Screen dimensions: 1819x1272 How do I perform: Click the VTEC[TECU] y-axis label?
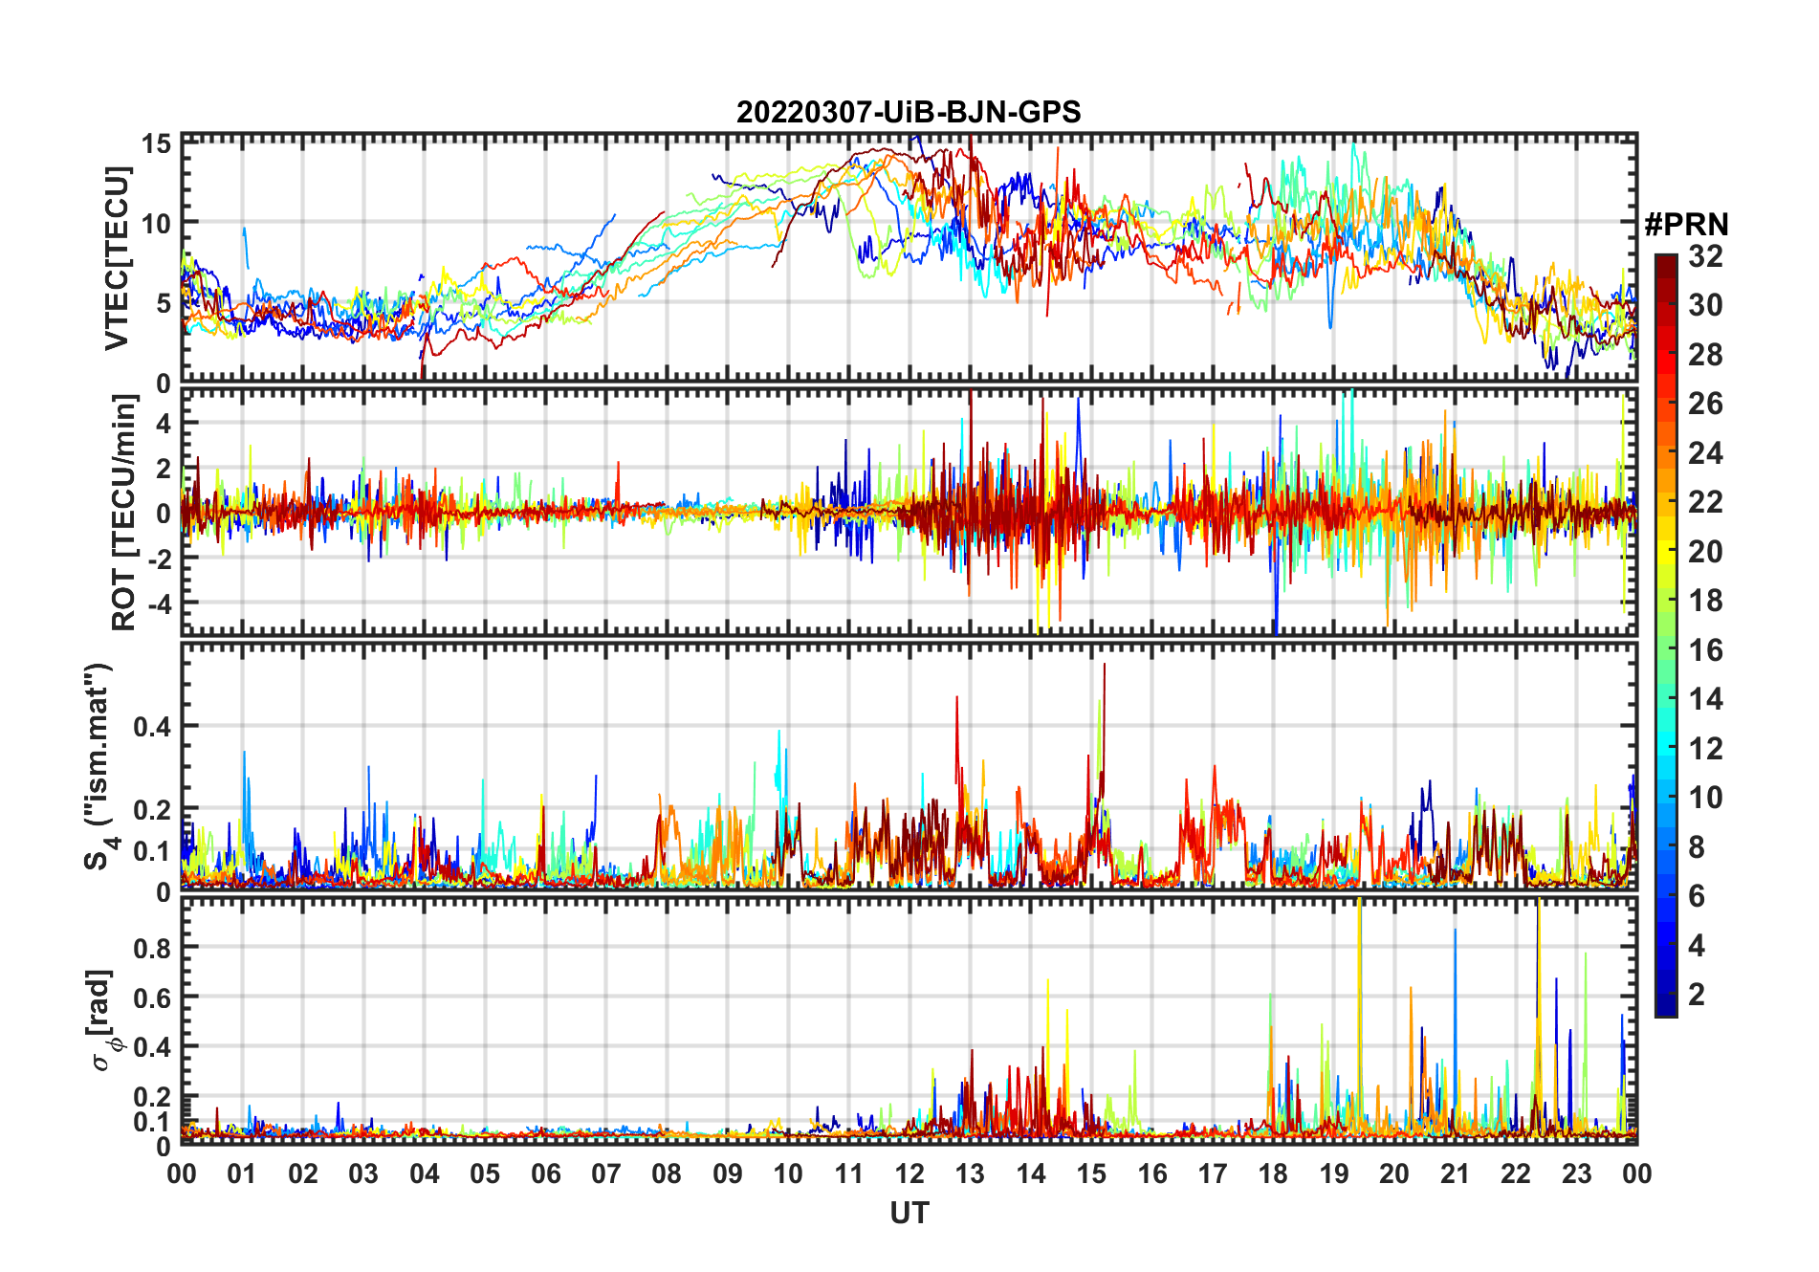pyautogui.click(x=117, y=258)
